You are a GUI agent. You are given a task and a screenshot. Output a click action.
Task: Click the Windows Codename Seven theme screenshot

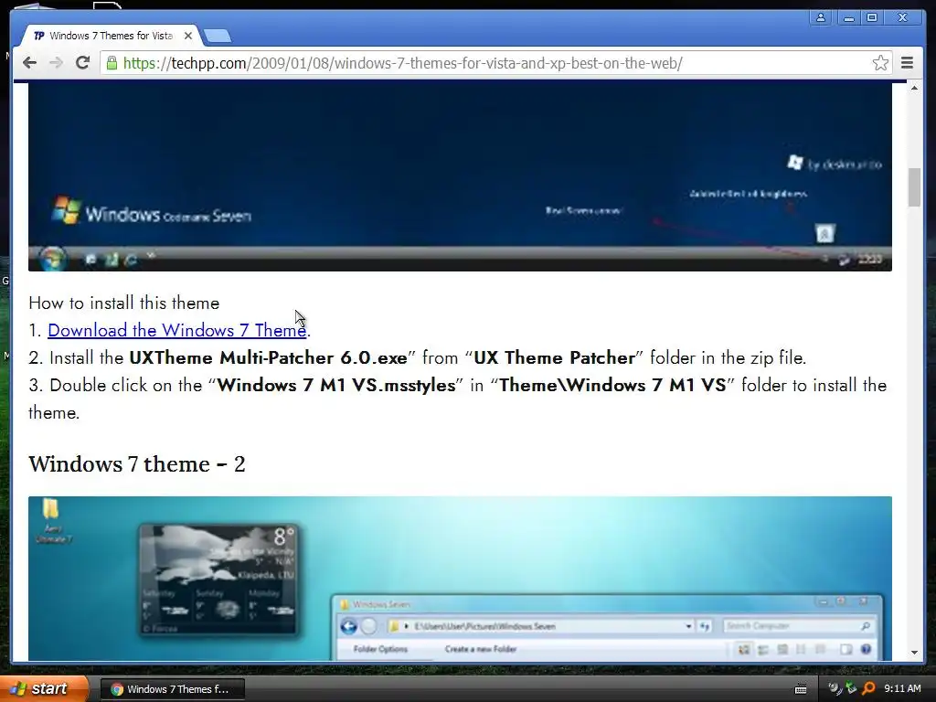click(x=460, y=176)
